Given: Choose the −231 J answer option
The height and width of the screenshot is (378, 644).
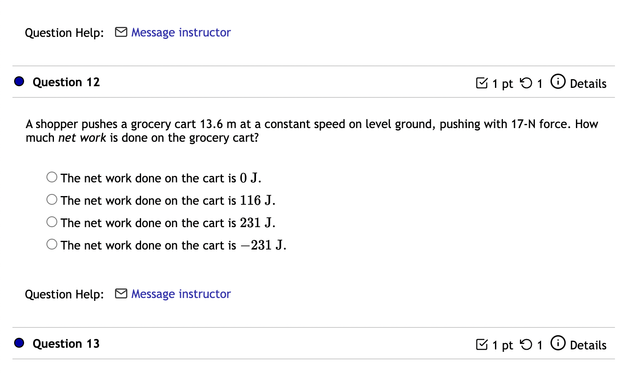Looking at the screenshot, I should pos(52,245).
